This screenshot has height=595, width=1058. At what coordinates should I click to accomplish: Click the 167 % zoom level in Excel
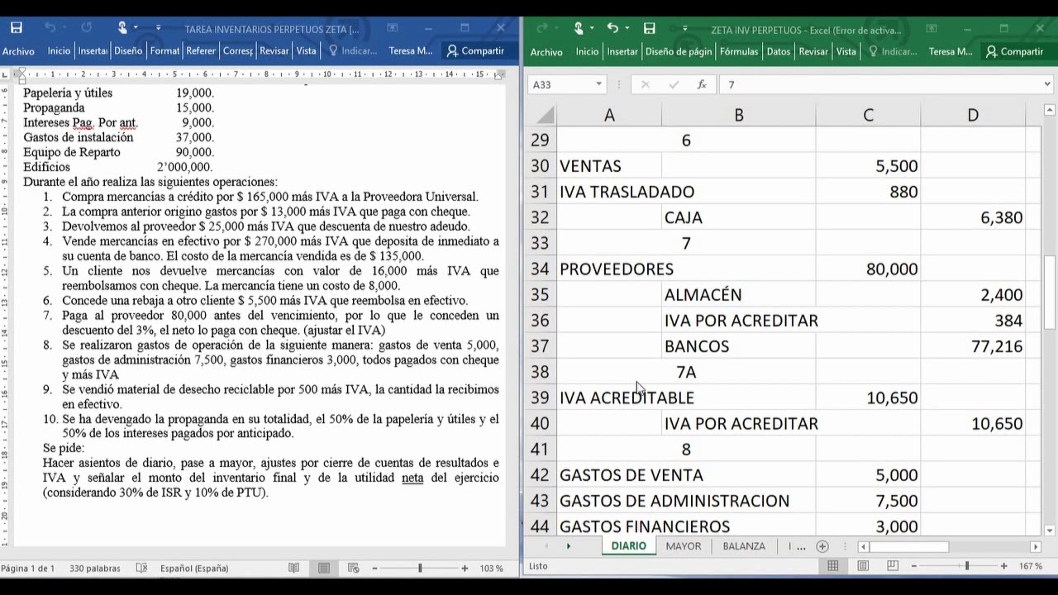tap(1031, 566)
